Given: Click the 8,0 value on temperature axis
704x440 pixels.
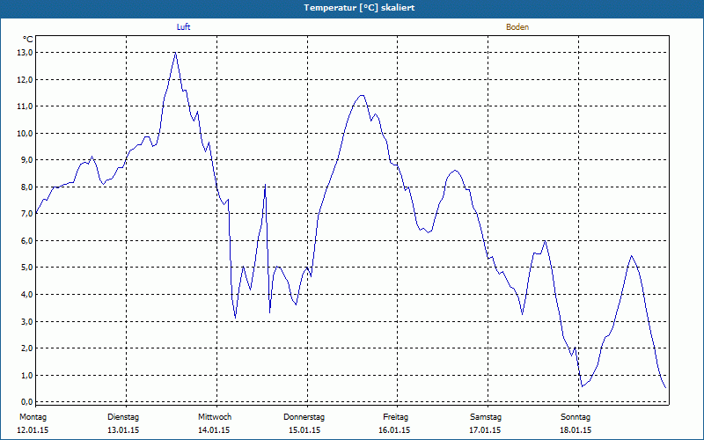Looking at the screenshot, I should 26,187.
